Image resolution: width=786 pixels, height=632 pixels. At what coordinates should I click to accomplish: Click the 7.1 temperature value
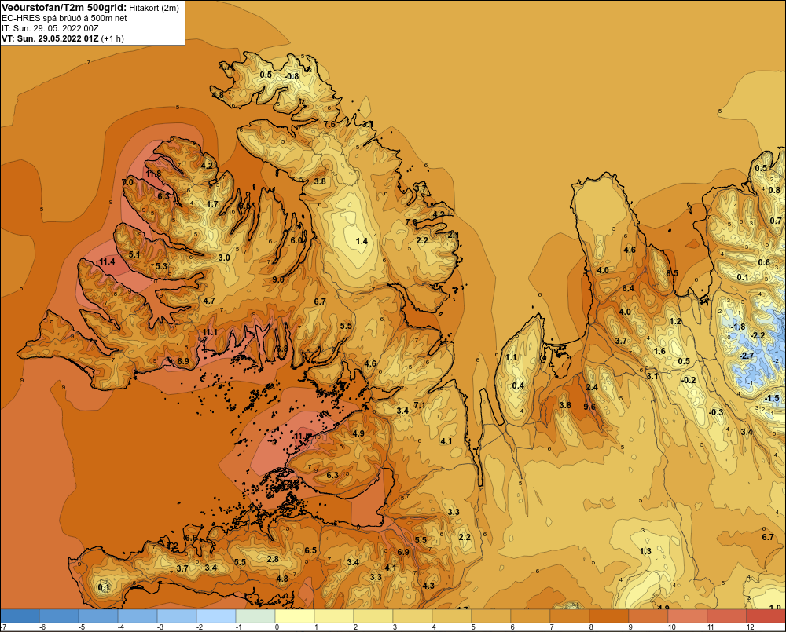pos(420,405)
